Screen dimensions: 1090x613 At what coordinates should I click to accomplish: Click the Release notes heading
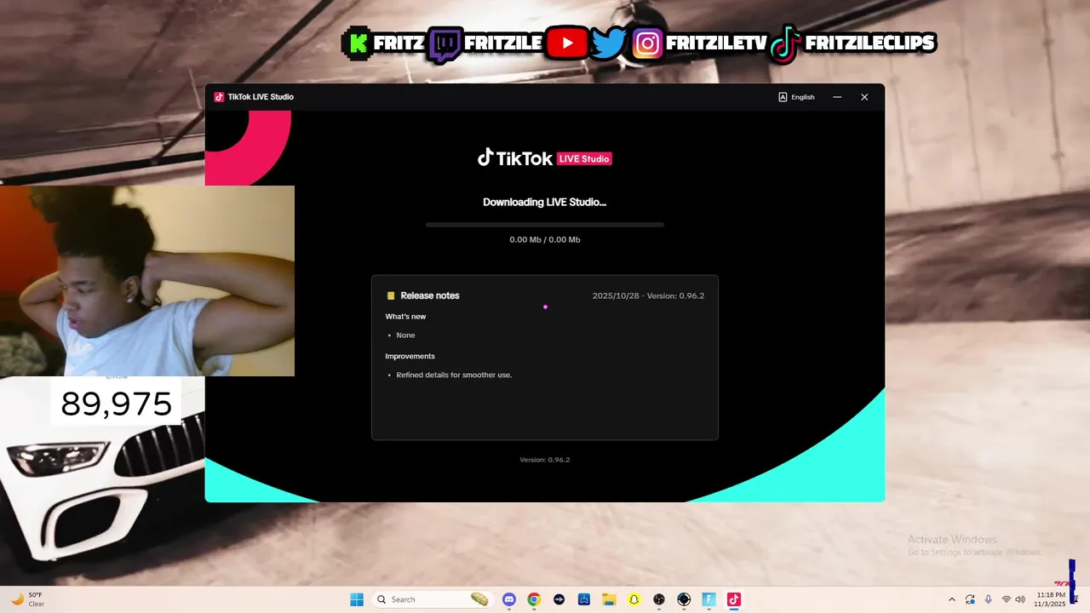point(430,295)
